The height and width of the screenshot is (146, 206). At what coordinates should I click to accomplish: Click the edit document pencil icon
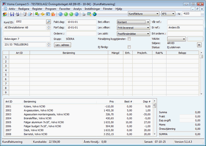30,14
